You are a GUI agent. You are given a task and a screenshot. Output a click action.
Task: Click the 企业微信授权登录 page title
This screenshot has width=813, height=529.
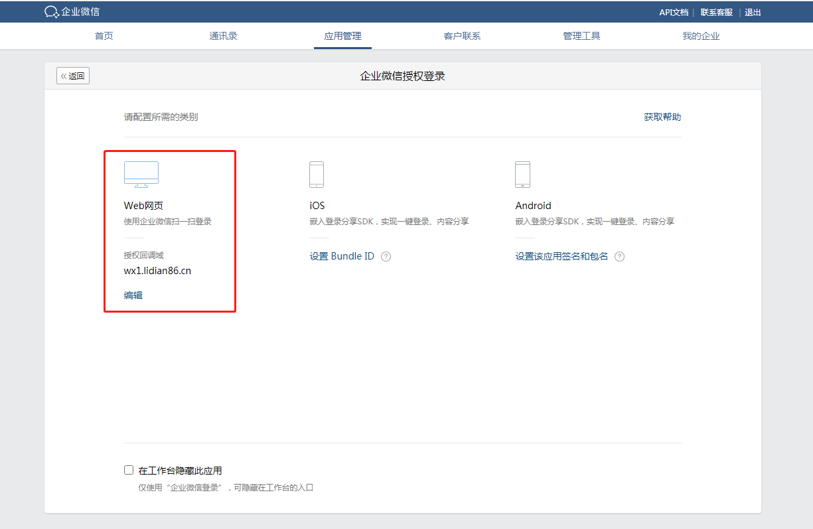coord(403,76)
